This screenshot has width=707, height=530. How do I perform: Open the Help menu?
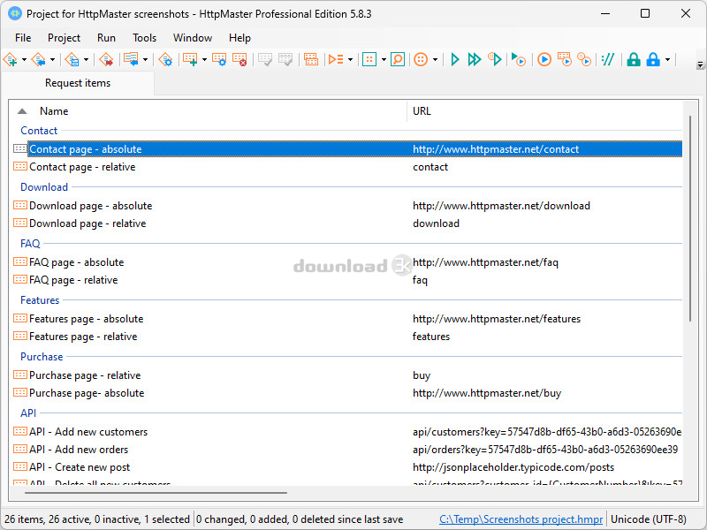point(239,38)
